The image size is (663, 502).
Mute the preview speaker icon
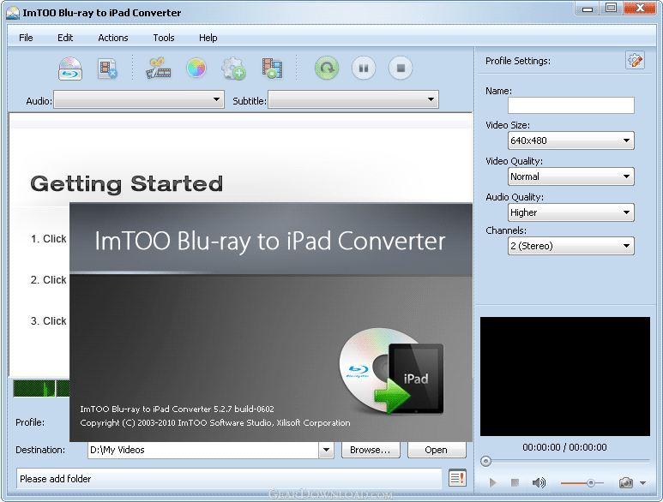pyautogui.click(x=539, y=482)
